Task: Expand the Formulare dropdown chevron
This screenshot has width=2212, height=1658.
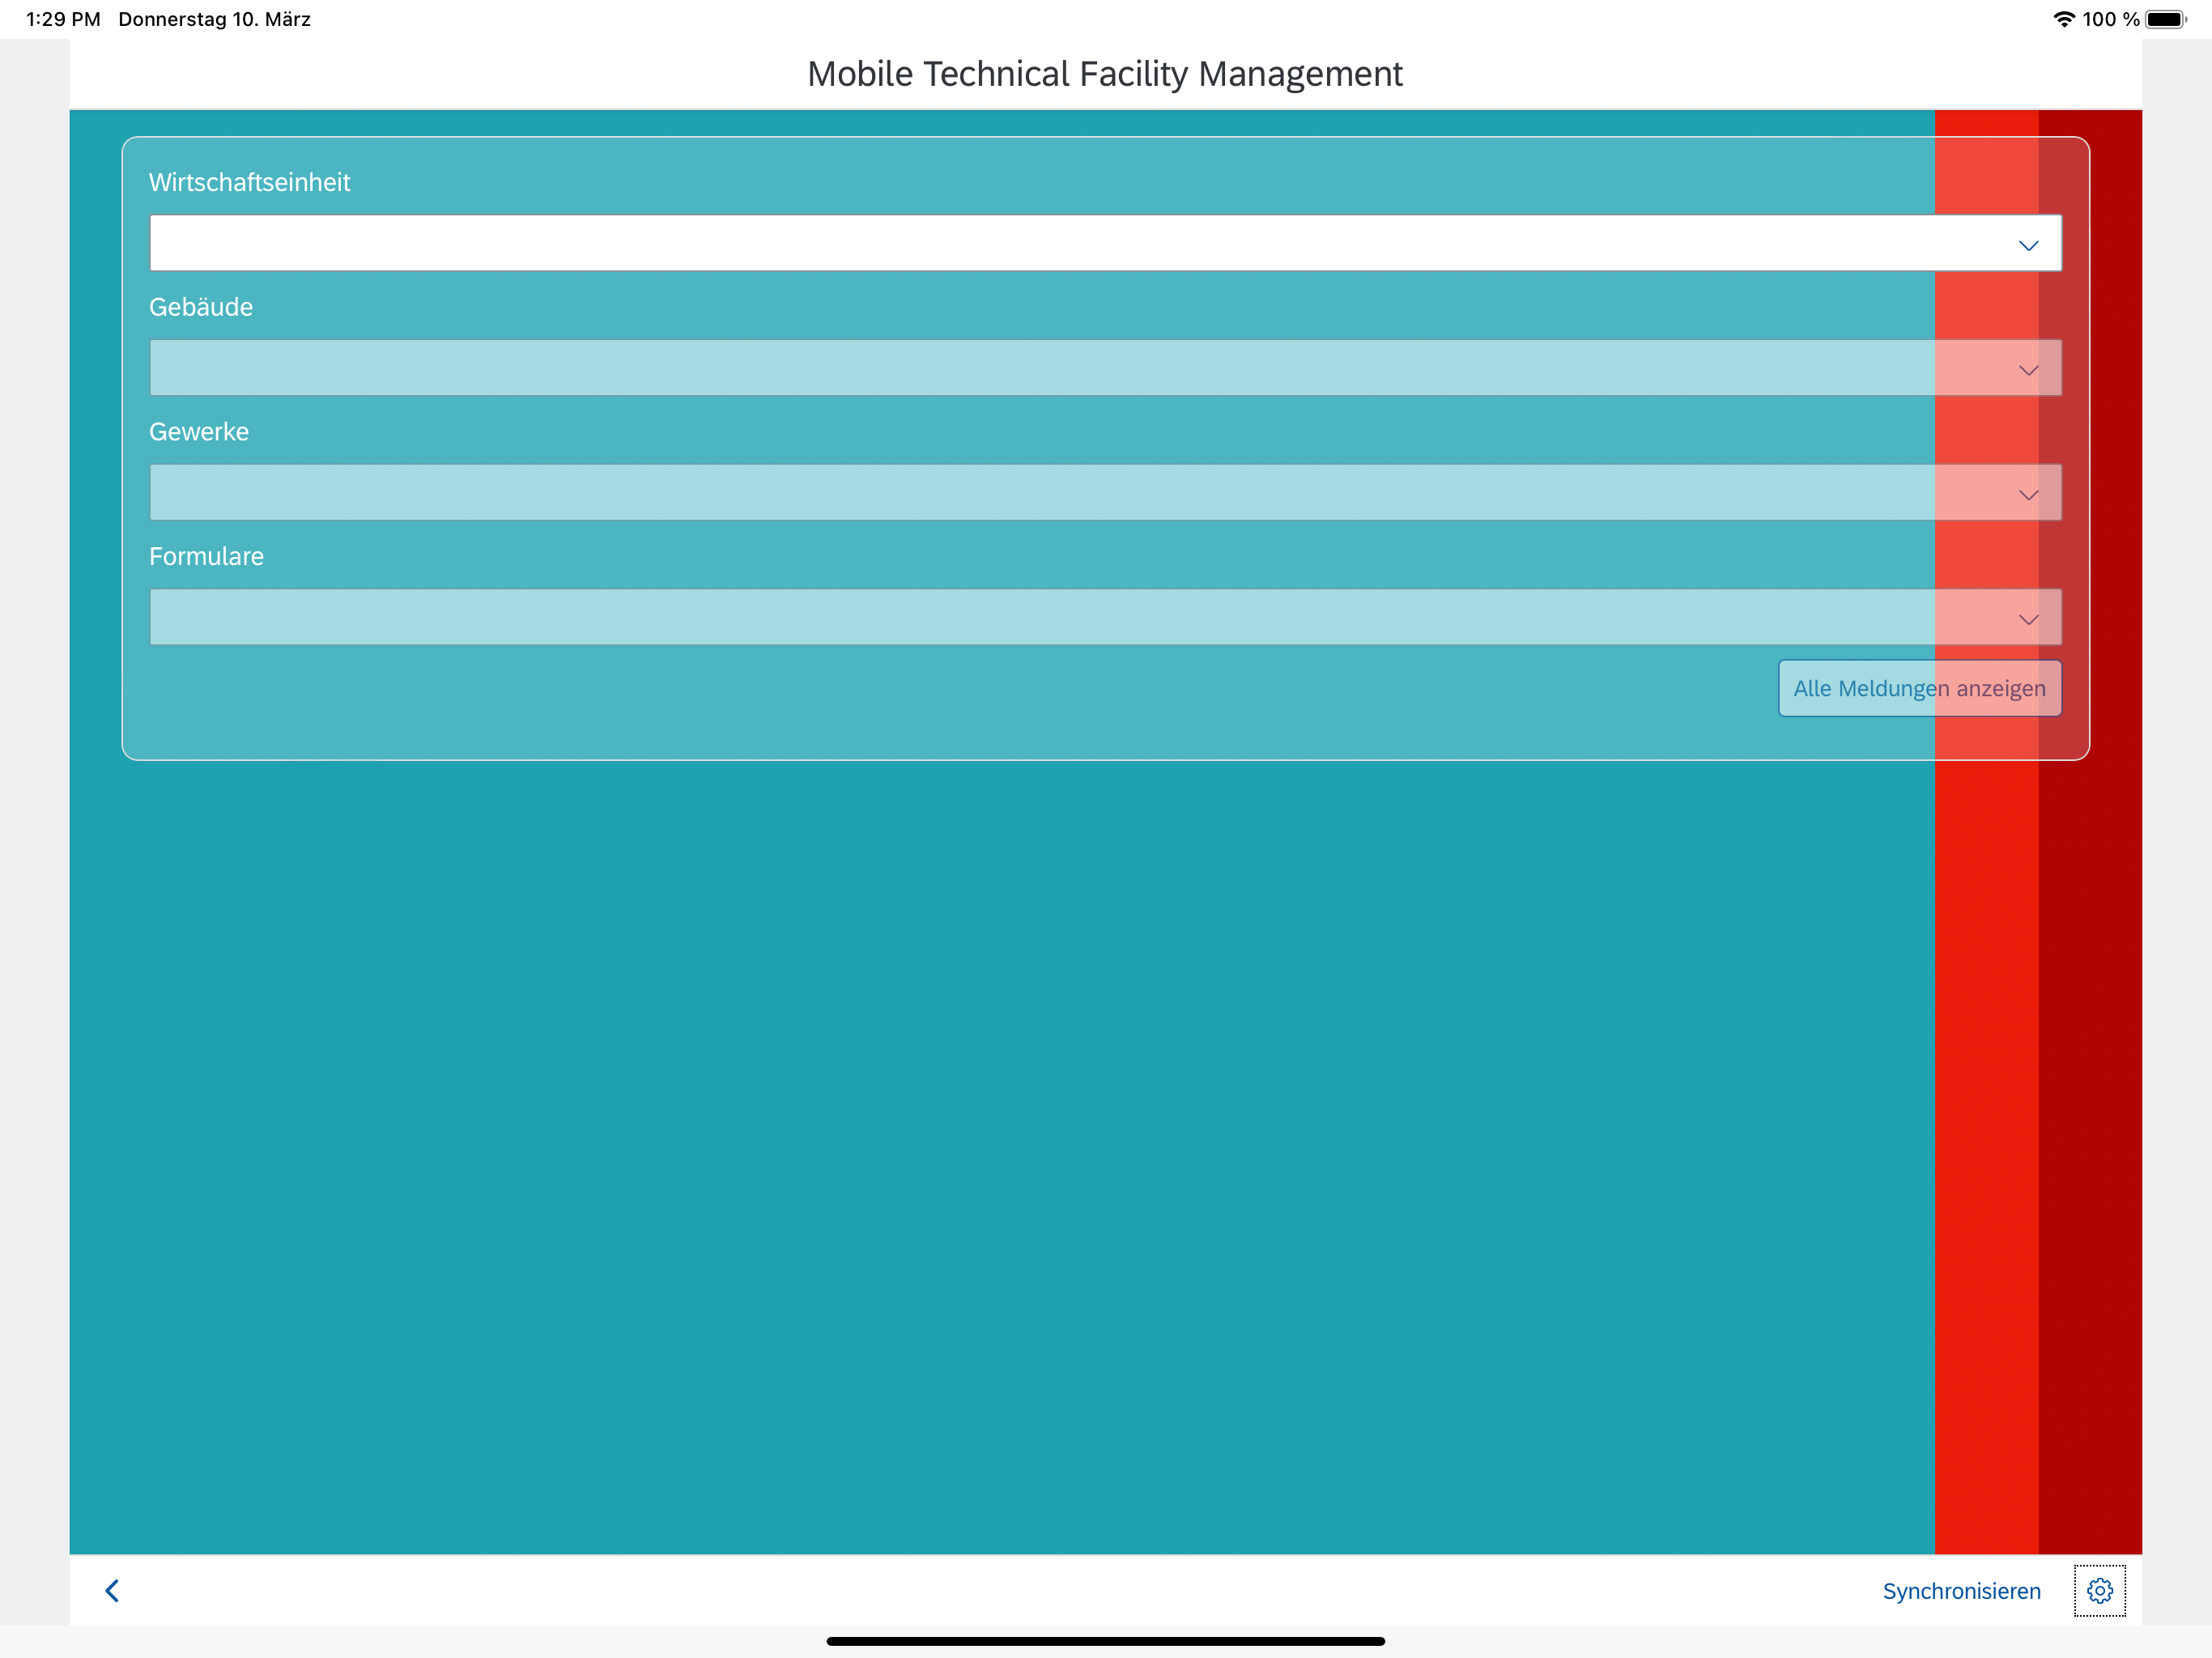Action: [2028, 619]
